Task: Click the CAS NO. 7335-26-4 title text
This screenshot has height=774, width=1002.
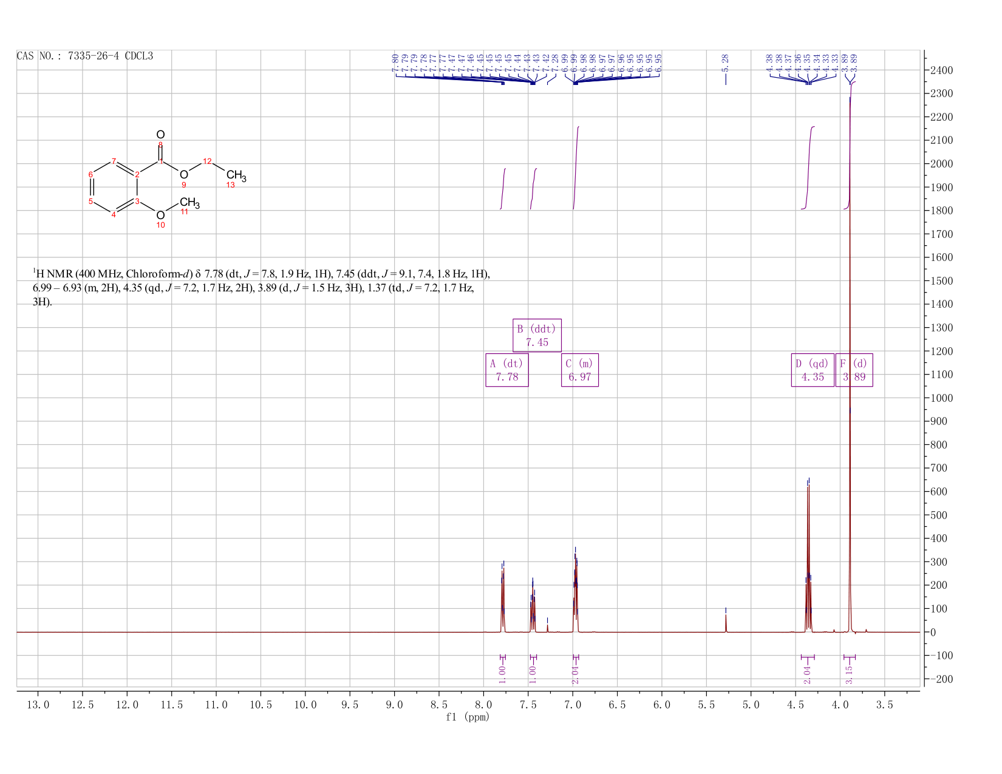Action: tap(85, 56)
